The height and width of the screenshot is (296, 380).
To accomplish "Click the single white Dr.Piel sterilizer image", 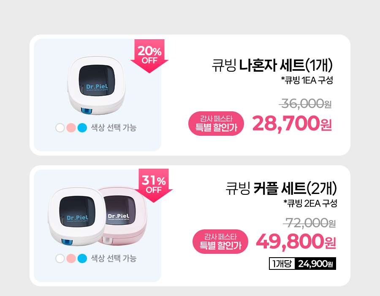I will point(96,86).
